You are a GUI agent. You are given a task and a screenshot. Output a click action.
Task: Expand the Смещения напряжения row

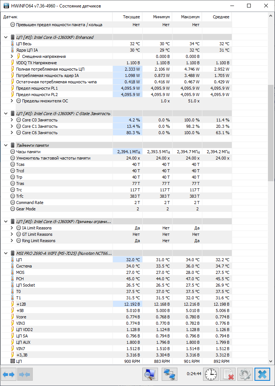12,56
